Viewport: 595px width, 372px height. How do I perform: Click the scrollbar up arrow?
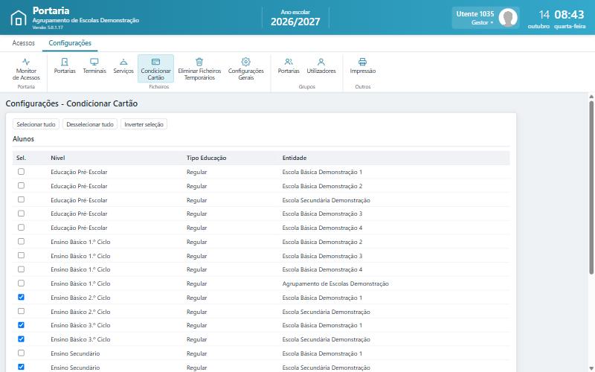point(591,97)
